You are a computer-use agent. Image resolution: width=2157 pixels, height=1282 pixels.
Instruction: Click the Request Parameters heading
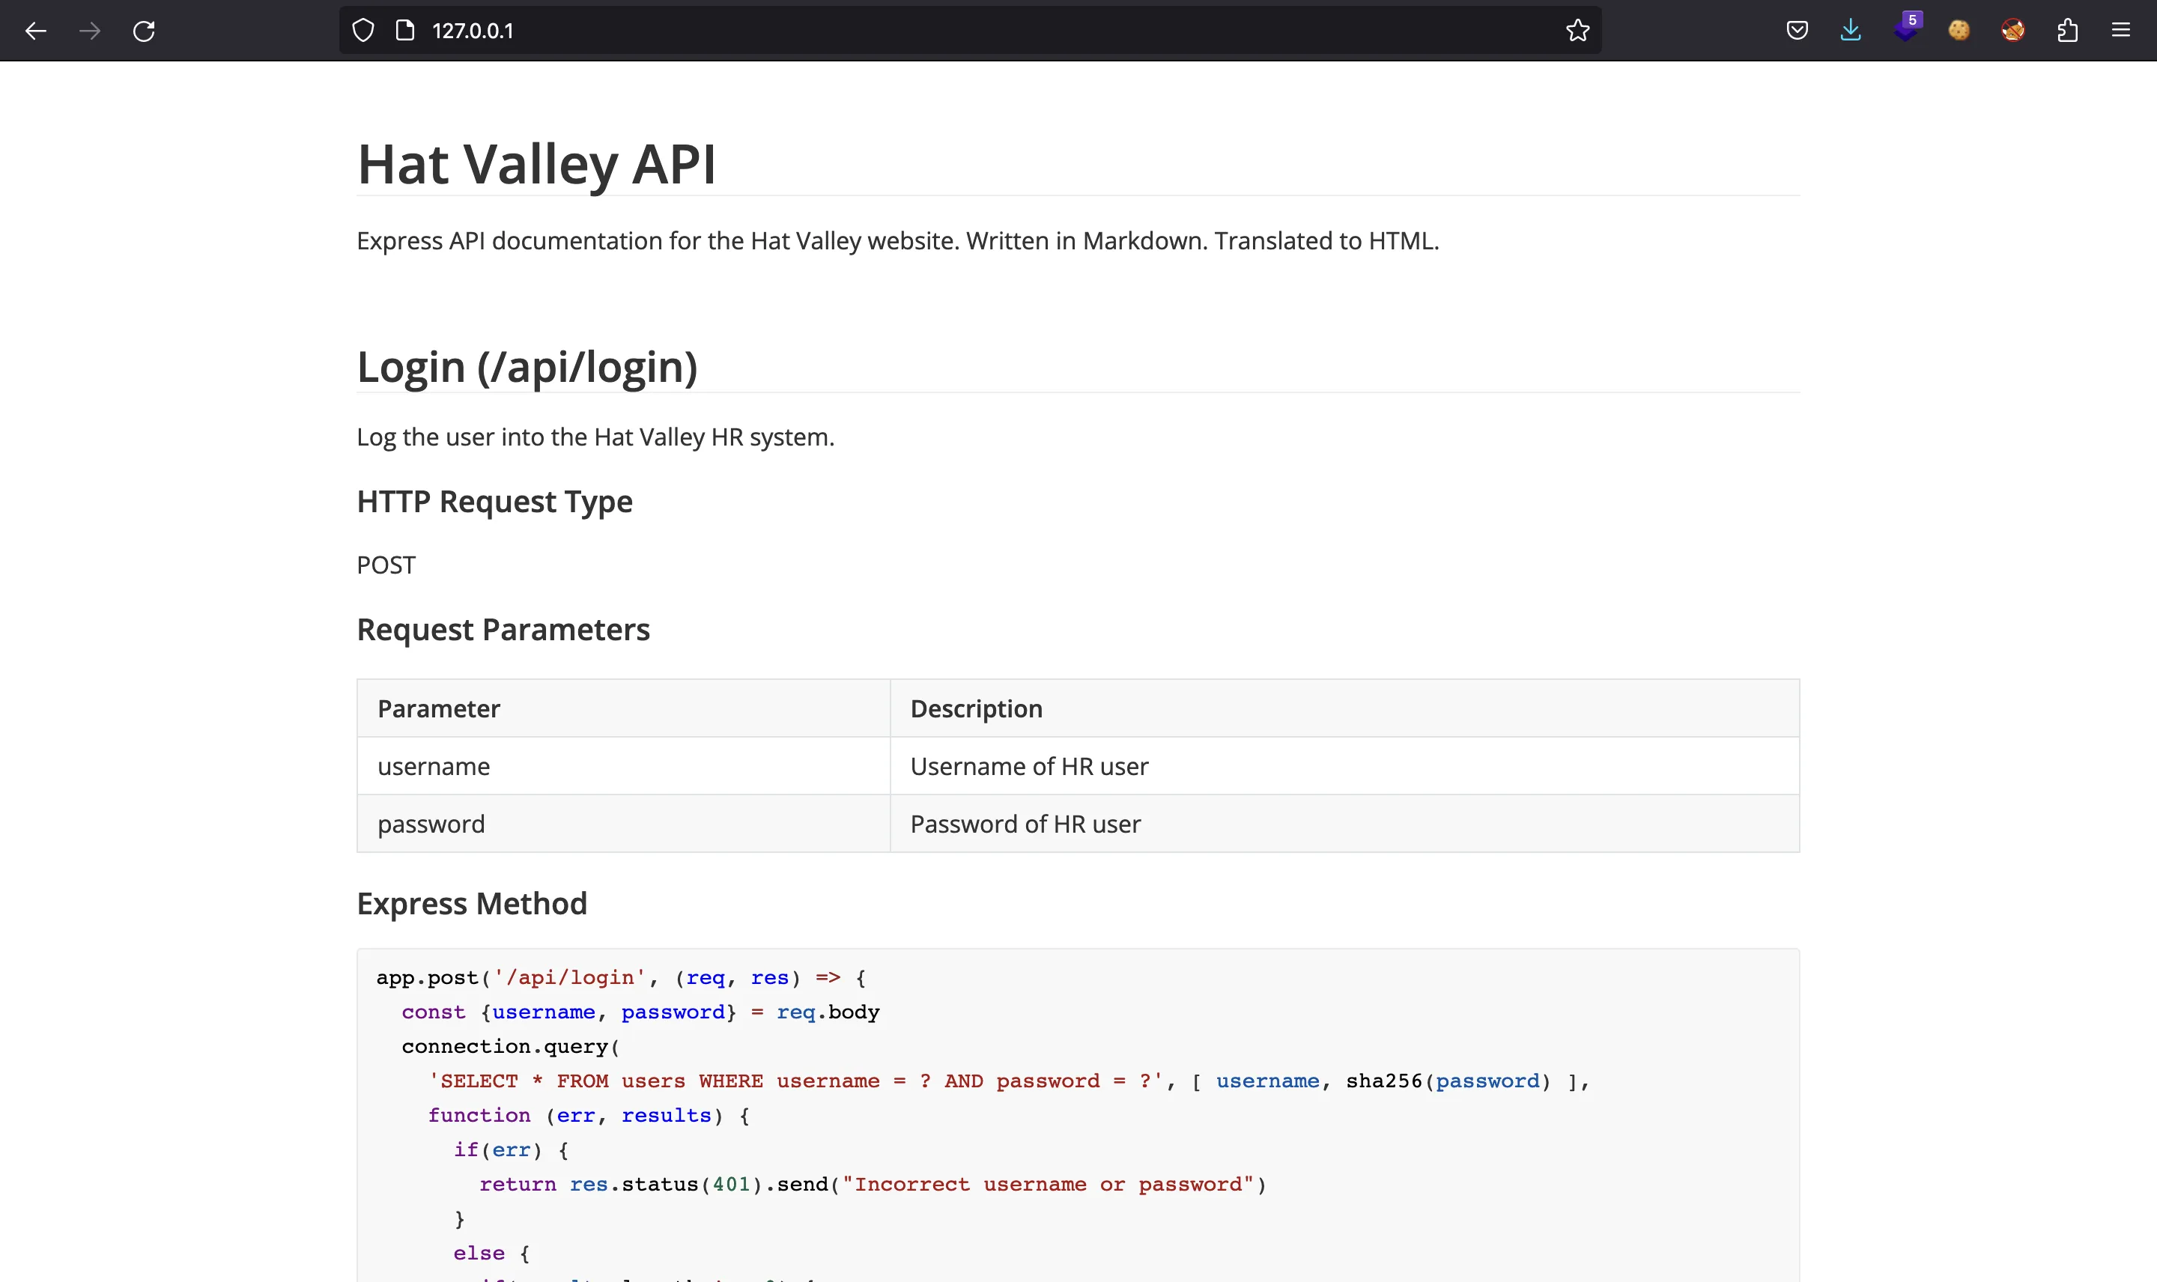tap(503, 630)
